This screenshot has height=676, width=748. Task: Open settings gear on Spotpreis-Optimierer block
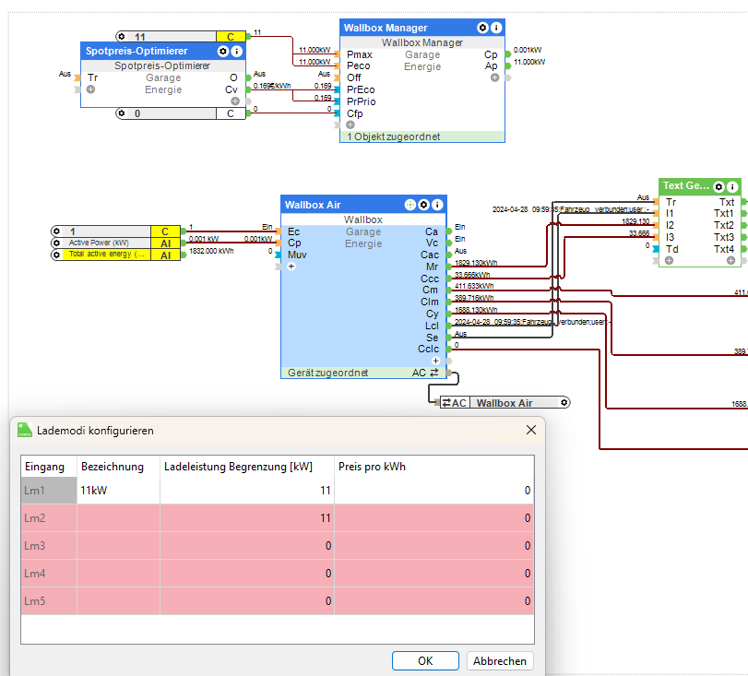pos(223,52)
